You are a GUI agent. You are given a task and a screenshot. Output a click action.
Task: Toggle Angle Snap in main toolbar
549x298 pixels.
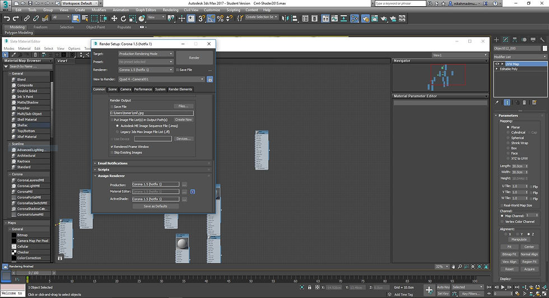211,18
